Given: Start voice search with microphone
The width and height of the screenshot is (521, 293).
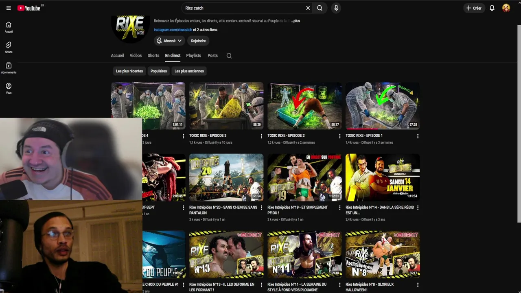Looking at the screenshot, I should click(336, 8).
